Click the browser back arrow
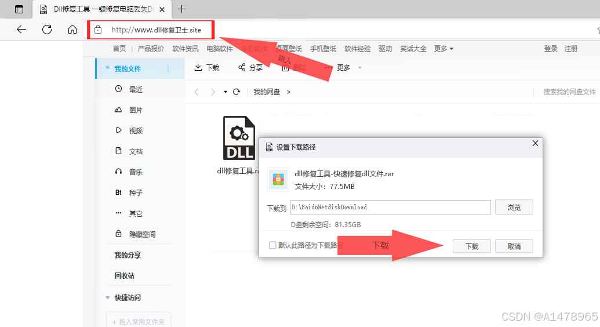The image size is (600, 327). point(21,30)
